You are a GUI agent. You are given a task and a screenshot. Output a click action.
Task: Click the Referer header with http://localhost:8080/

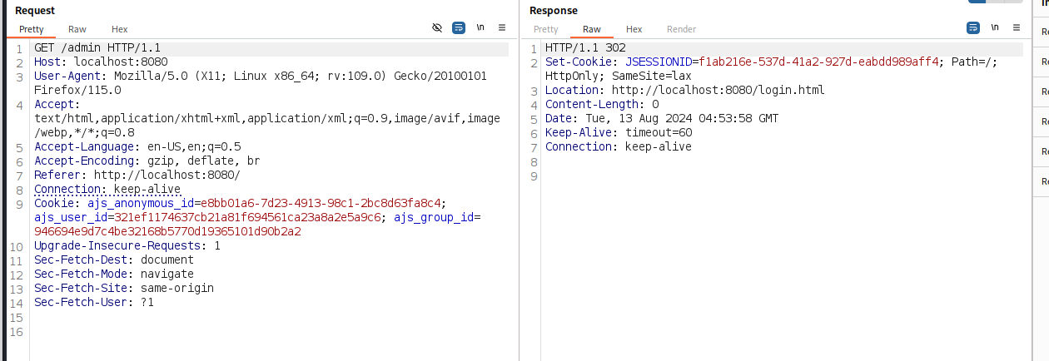pos(137,175)
